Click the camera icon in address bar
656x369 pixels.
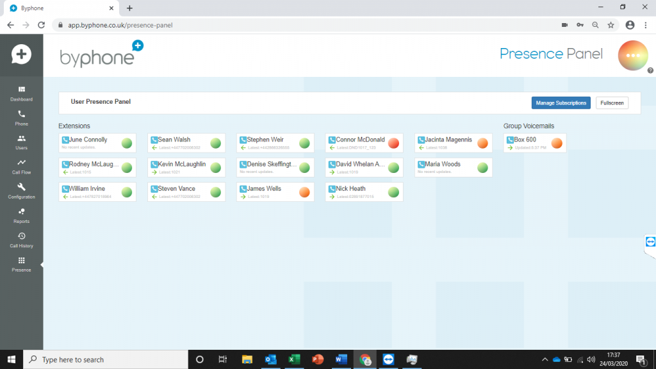click(x=564, y=25)
